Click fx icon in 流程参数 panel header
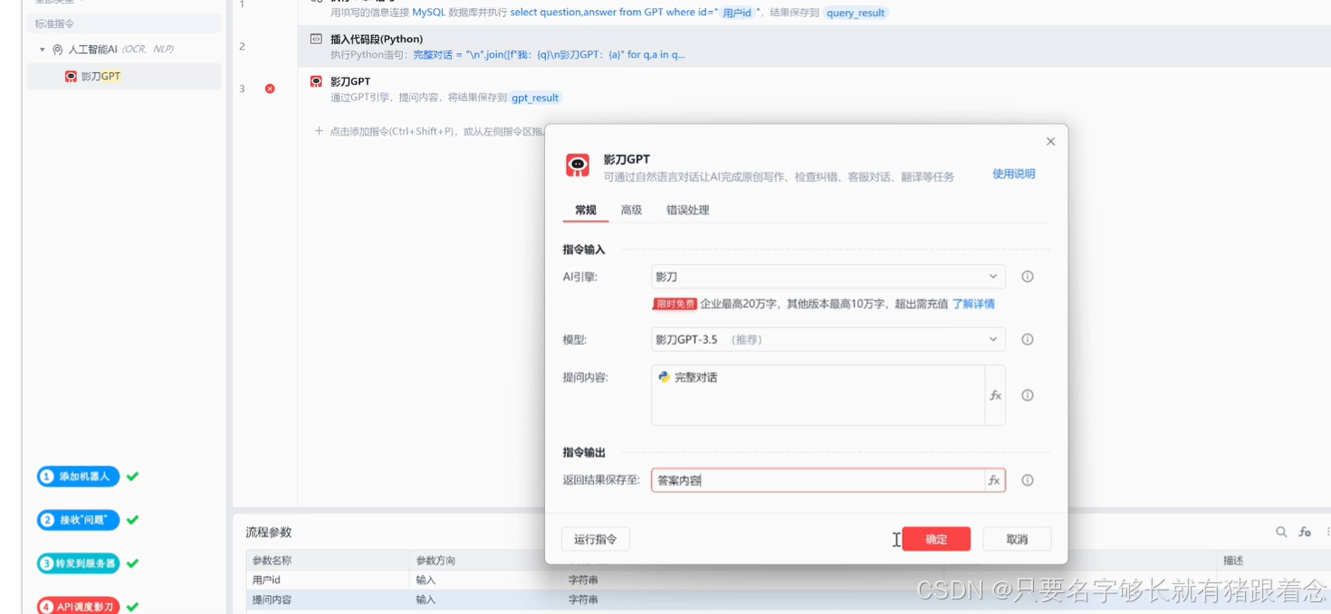The image size is (1331, 614). (1305, 533)
